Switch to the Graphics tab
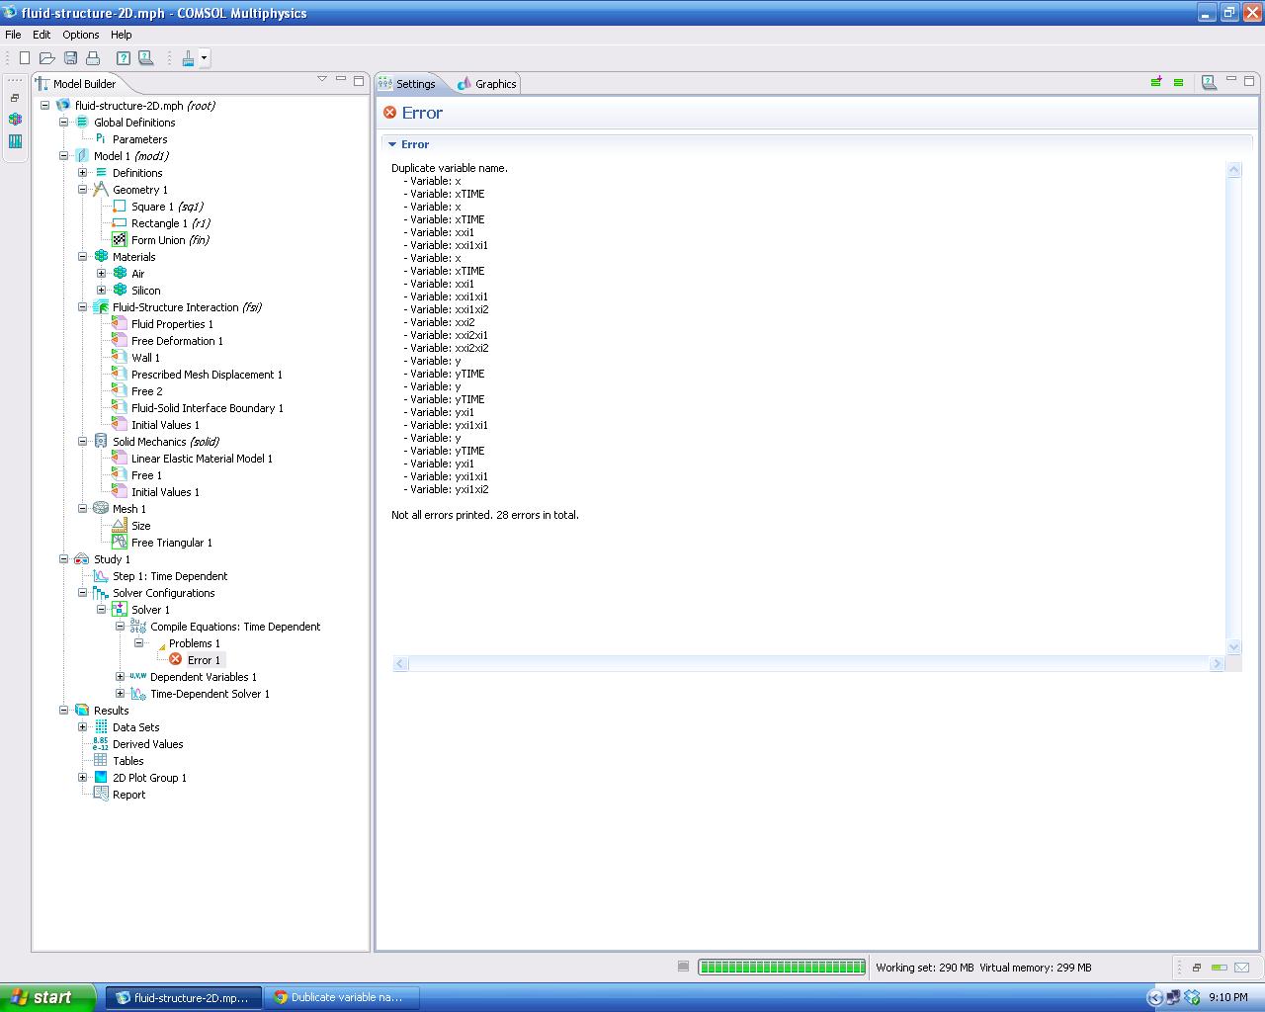The width and height of the screenshot is (1265, 1012). tap(487, 84)
